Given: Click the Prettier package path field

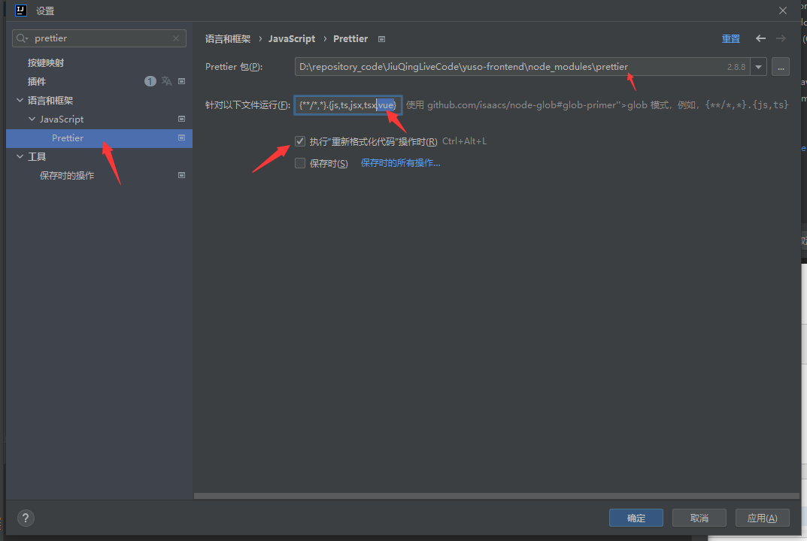Looking at the screenshot, I should 522,66.
